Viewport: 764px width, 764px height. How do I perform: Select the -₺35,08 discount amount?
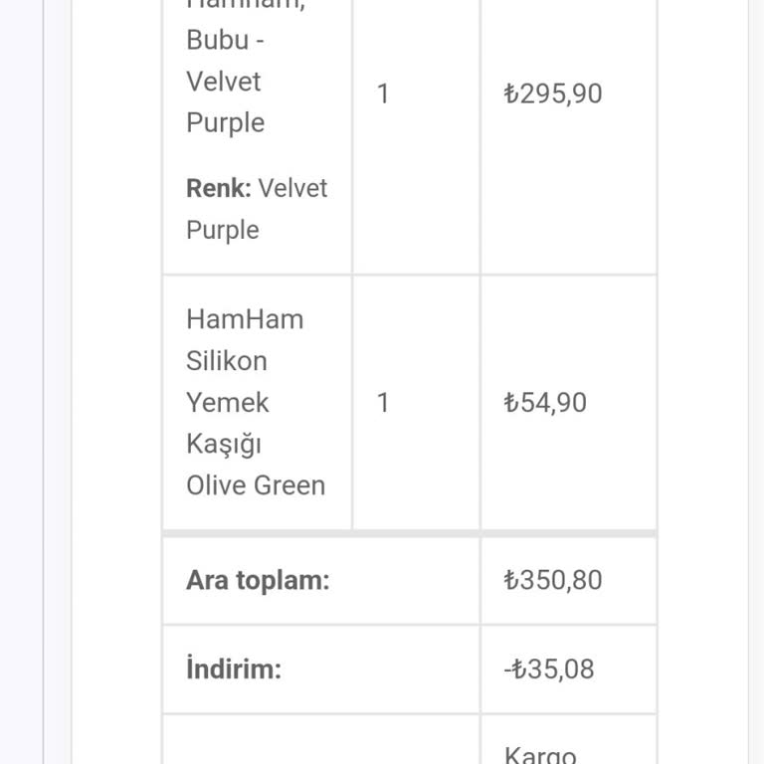548,668
